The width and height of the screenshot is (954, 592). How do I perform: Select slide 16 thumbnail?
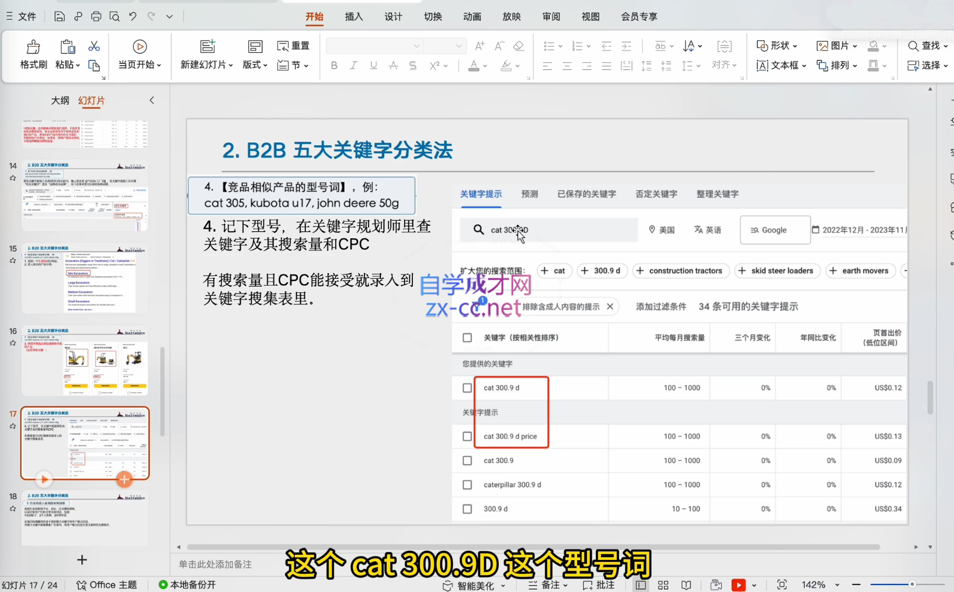point(85,361)
